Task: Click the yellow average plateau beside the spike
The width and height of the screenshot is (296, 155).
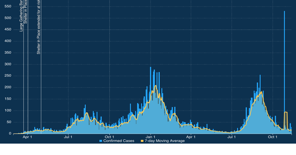Action: (286, 112)
